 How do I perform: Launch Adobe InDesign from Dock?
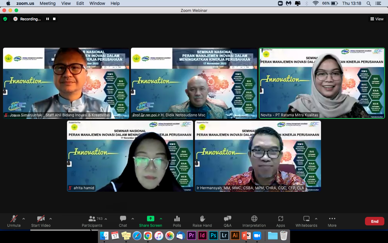tap(202, 235)
